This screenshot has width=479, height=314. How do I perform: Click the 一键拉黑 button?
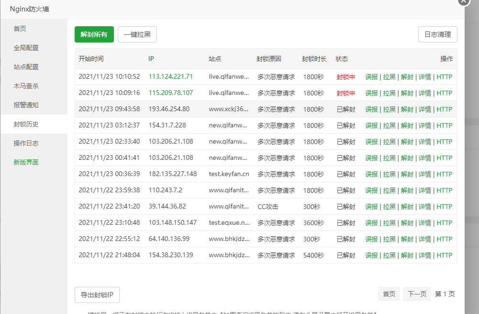(137, 34)
